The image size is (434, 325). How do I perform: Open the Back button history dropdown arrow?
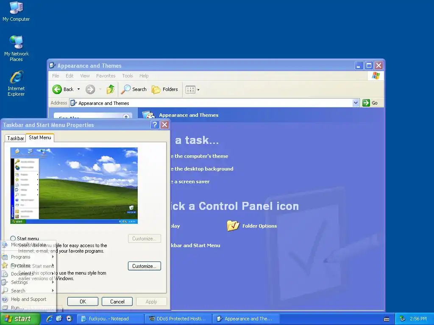coord(78,89)
